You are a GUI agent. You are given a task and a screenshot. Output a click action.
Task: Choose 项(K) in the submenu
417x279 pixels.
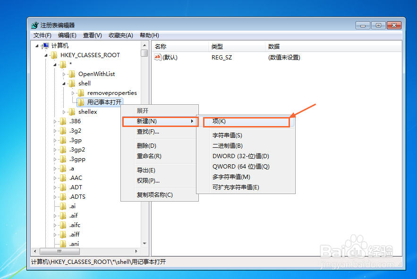point(246,121)
